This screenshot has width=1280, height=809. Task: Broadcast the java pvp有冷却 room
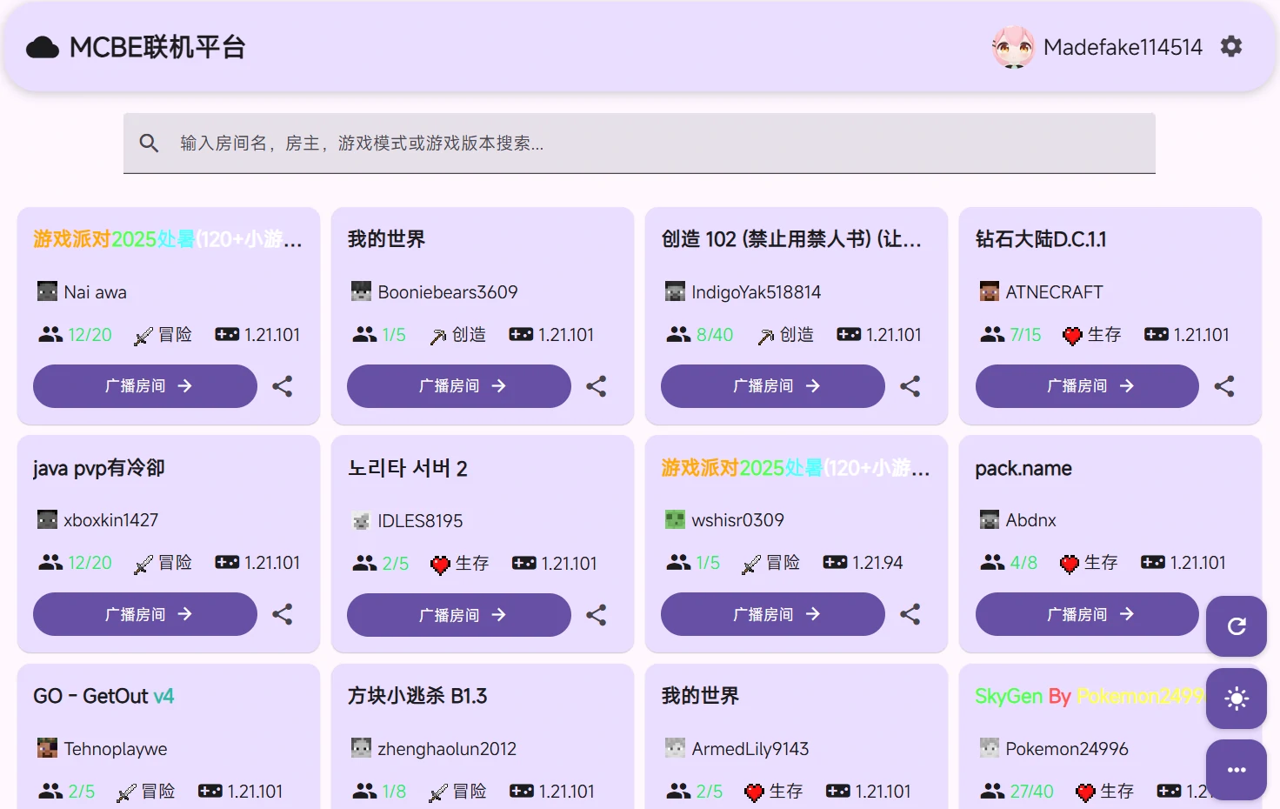click(x=144, y=614)
